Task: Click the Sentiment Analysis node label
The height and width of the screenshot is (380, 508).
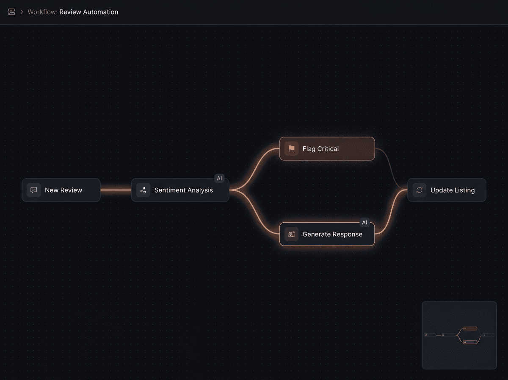Action: (184, 190)
